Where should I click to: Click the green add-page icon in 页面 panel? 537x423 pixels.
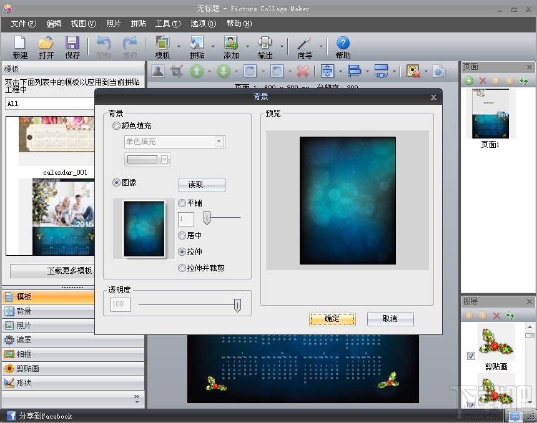468,80
